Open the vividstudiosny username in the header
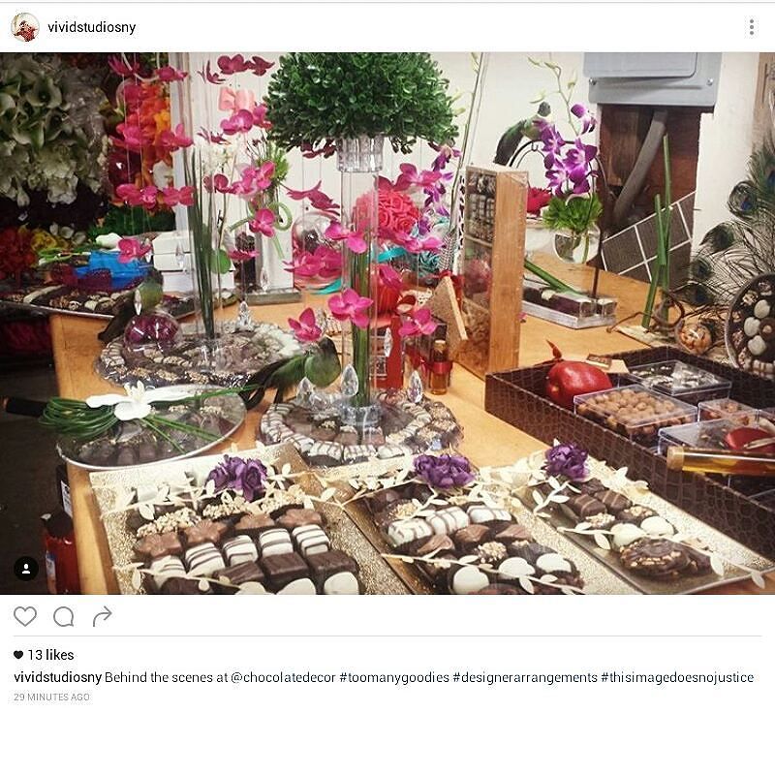The width and height of the screenshot is (775, 775). click(91, 27)
